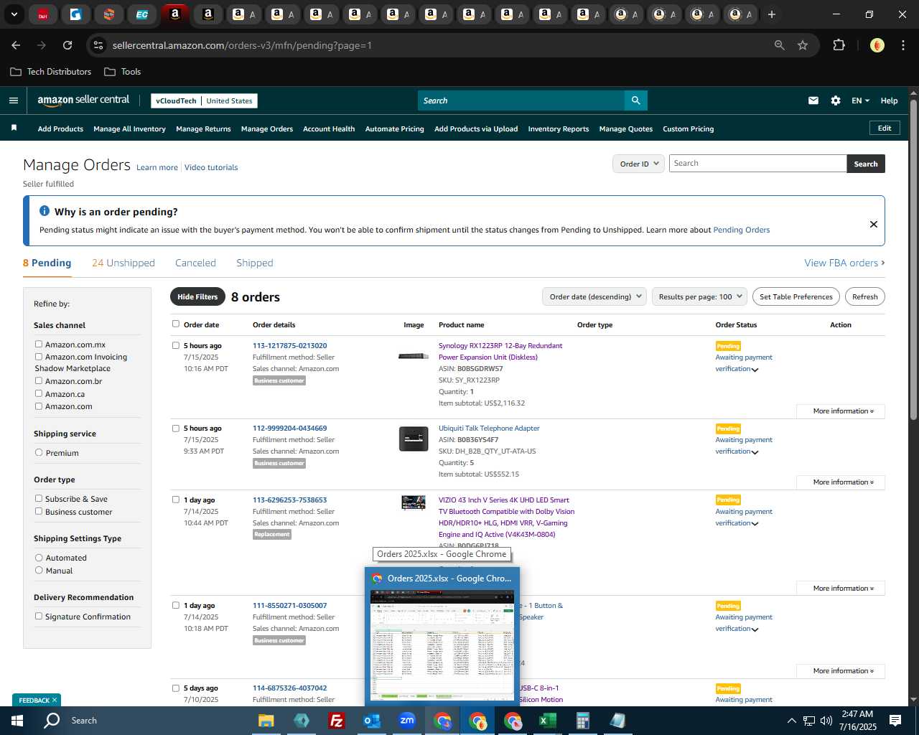Open Zoom from the taskbar
This screenshot has width=919, height=735.
click(x=407, y=721)
